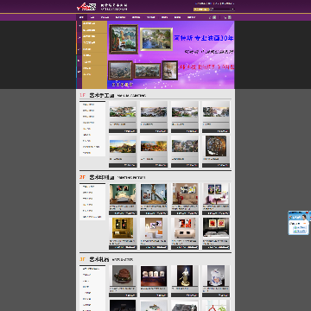Open the round dark artwork thumbnail in 1F
This screenshot has width=311, height=311.
click(x=216, y=146)
